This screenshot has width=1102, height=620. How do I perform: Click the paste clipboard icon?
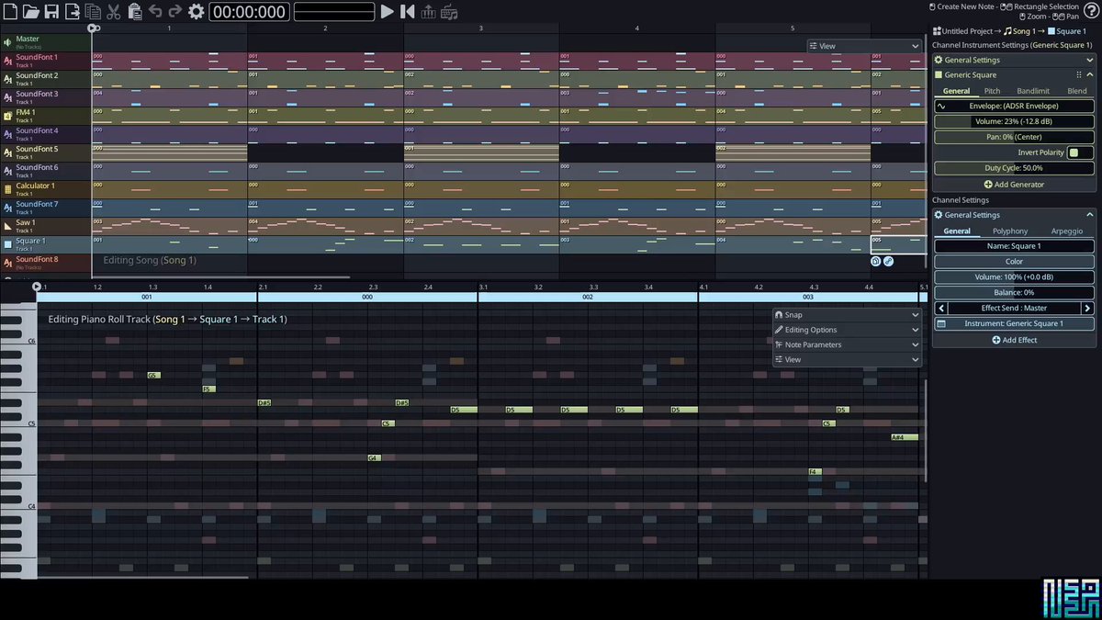[x=135, y=12]
